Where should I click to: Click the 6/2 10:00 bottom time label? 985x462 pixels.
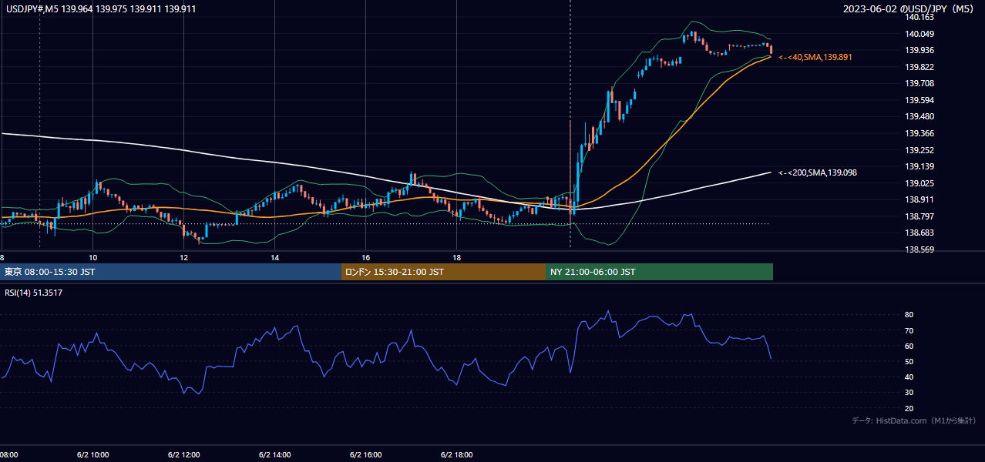(x=92, y=455)
